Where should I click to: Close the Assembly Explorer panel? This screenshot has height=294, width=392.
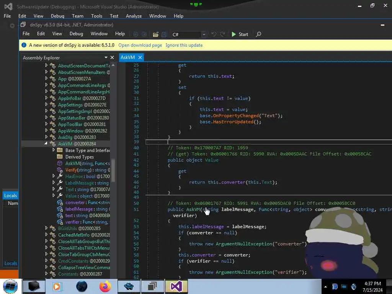pyautogui.click(x=112, y=57)
